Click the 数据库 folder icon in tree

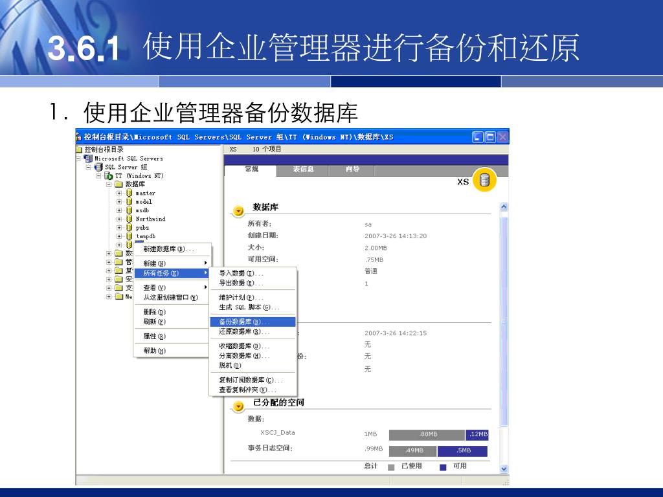pyautogui.click(x=119, y=184)
